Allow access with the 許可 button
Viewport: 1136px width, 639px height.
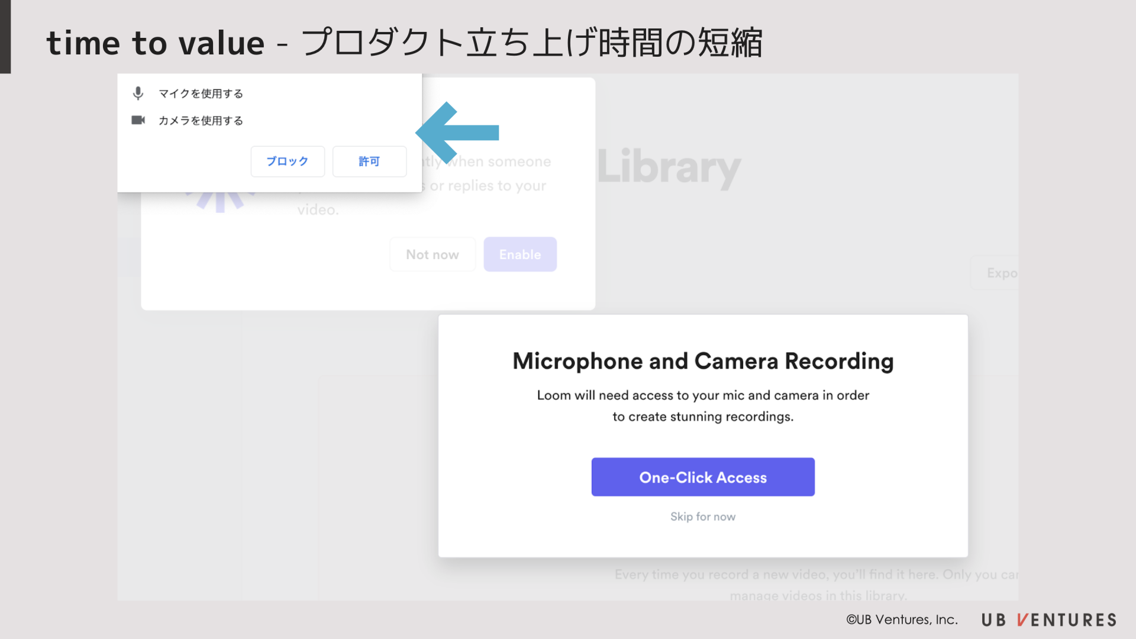pos(369,162)
